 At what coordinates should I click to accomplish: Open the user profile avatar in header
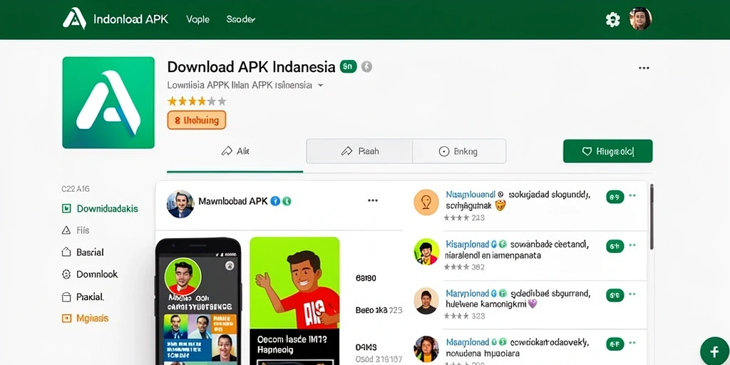point(640,19)
